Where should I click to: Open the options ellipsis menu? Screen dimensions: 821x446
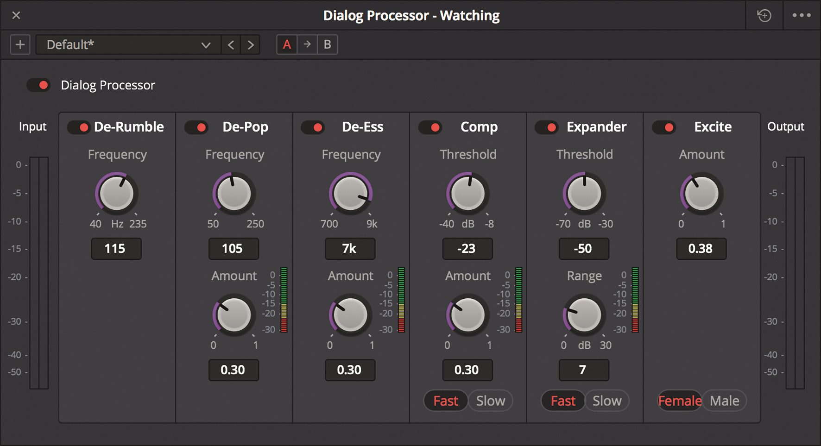pyautogui.click(x=801, y=15)
